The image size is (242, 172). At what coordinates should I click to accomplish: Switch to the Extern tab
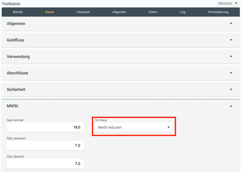tap(153, 12)
